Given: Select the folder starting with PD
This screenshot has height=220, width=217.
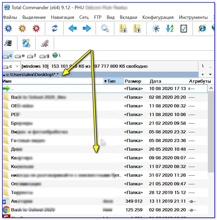Looking at the screenshot, I should 105,114.
